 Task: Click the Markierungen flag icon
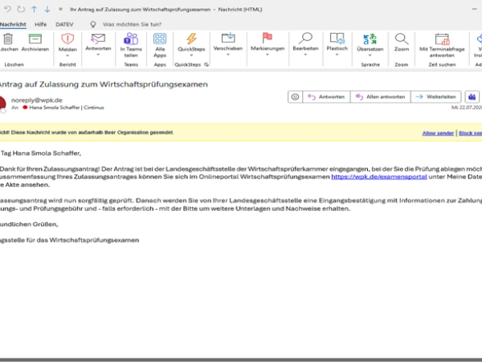[x=268, y=38]
